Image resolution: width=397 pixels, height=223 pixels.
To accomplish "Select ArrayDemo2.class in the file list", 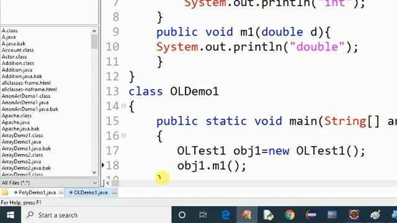I will pos(22,155).
